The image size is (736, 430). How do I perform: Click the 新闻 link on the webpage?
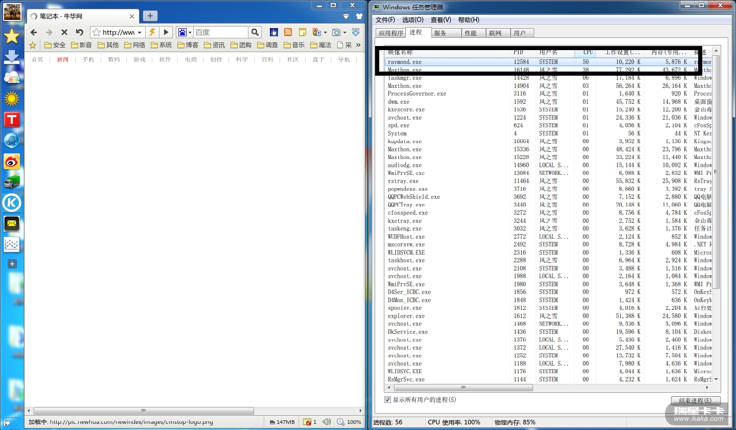(x=63, y=60)
